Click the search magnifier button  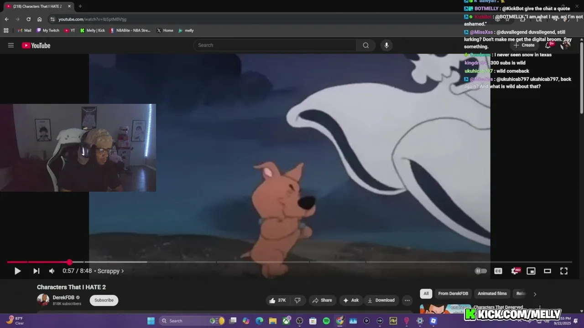coord(365,45)
